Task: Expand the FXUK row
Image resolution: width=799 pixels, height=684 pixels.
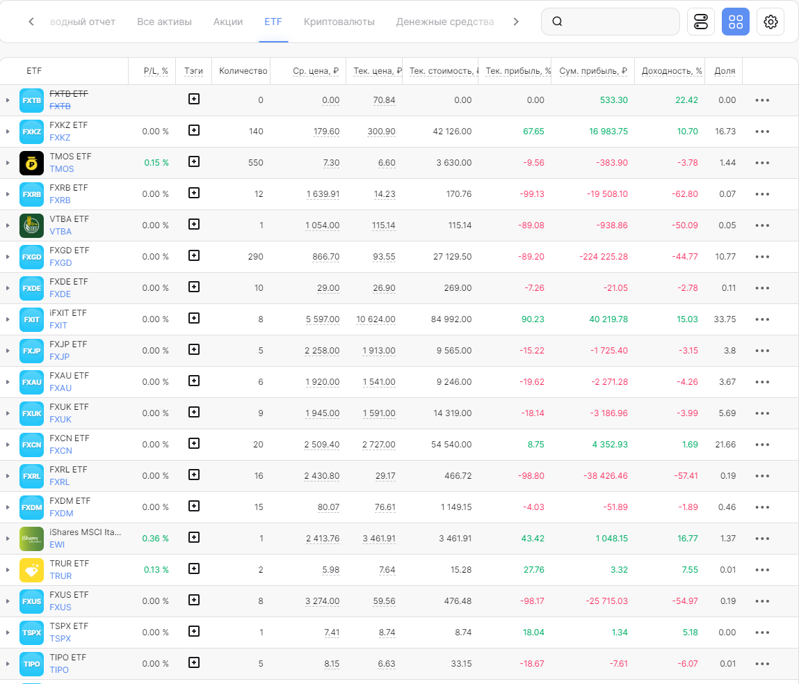Action: [8, 413]
